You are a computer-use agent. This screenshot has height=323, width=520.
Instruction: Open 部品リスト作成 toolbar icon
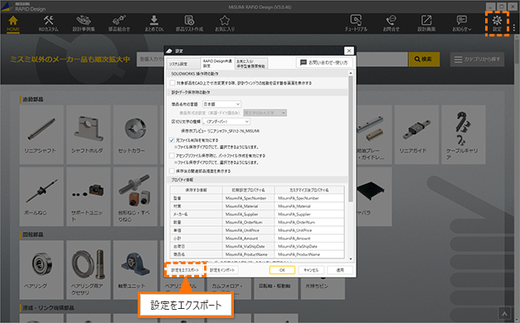pos(189,23)
